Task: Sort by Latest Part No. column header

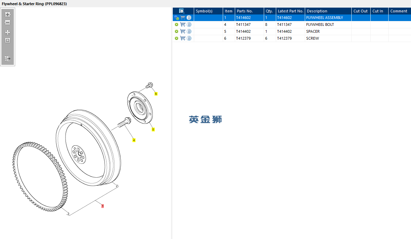Action: tap(290, 11)
